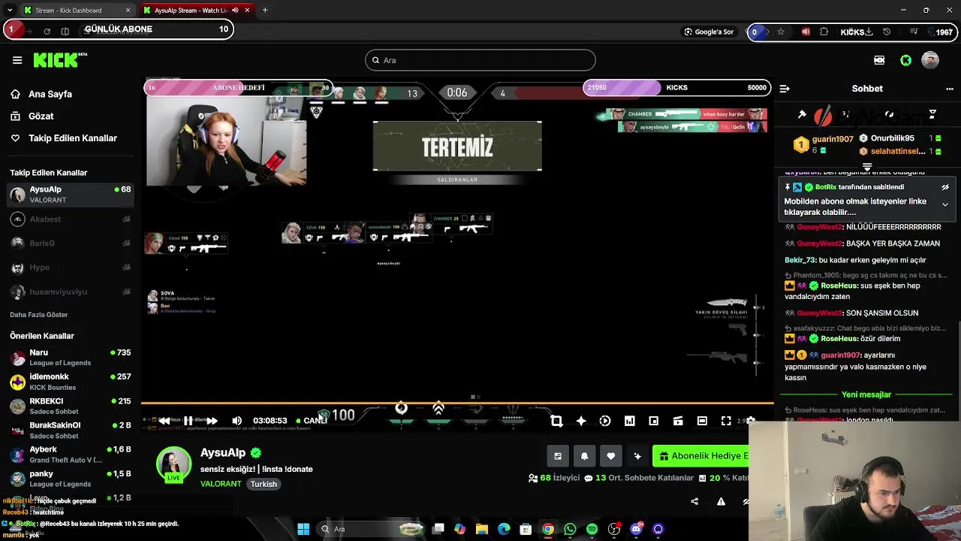Skip forward with fast-forward arrows
Screen dimensions: 961x541
pos(212,421)
